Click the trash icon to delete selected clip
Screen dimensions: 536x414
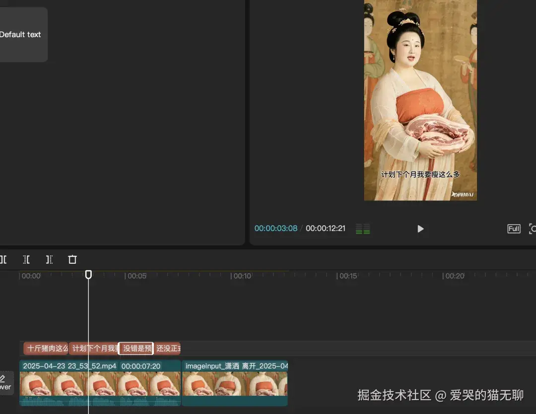72,259
